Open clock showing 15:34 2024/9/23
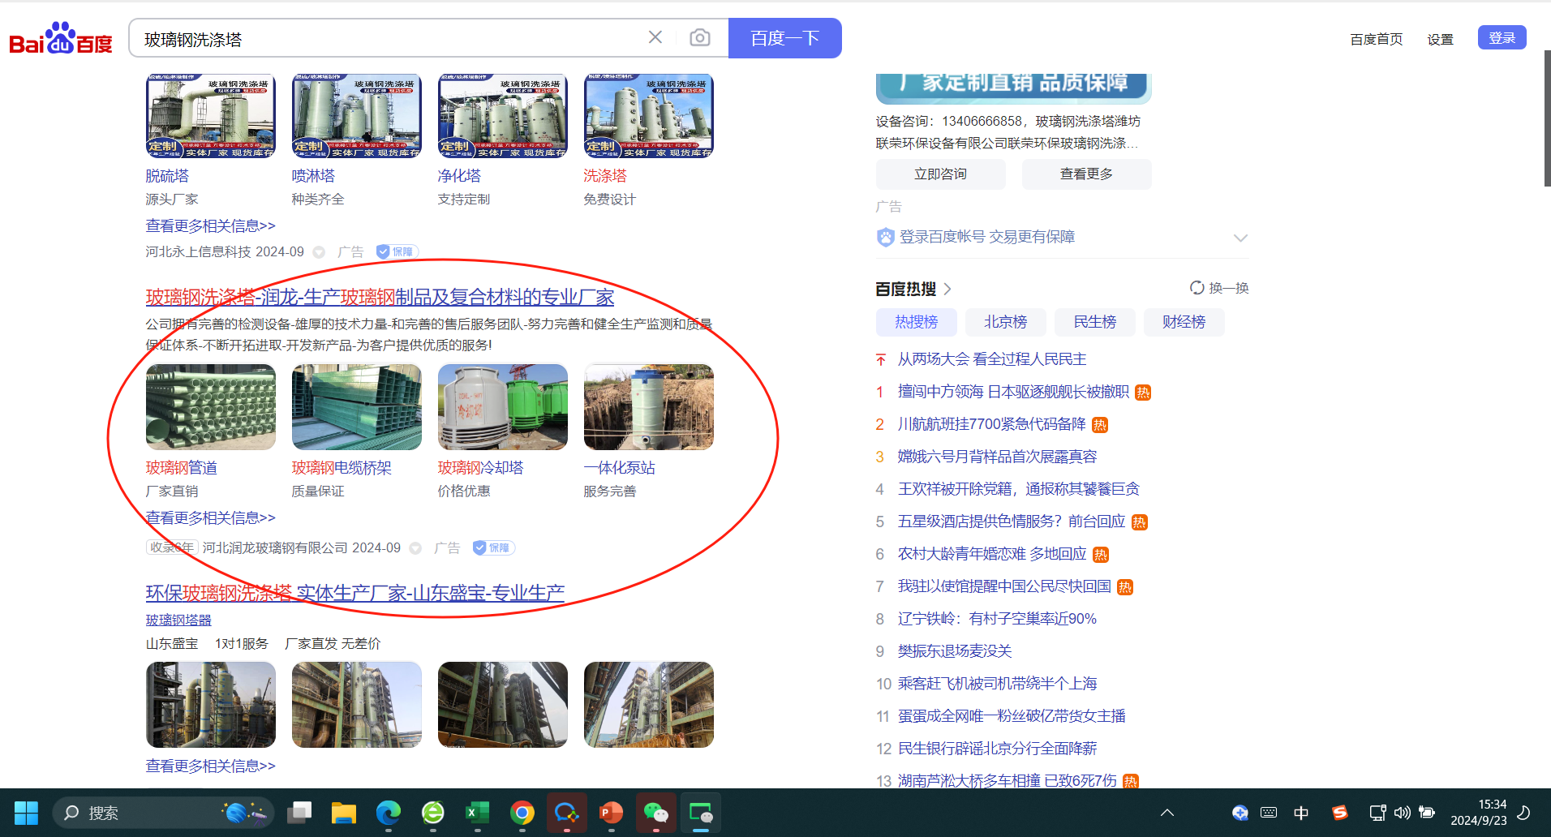Image resolution: width=1551 pixels, height=837 pixels. click(1478, 813)
